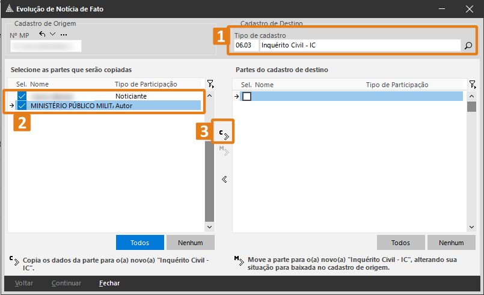Click Todos under the destination parties list
484x295 pixels.
[400, 243]
